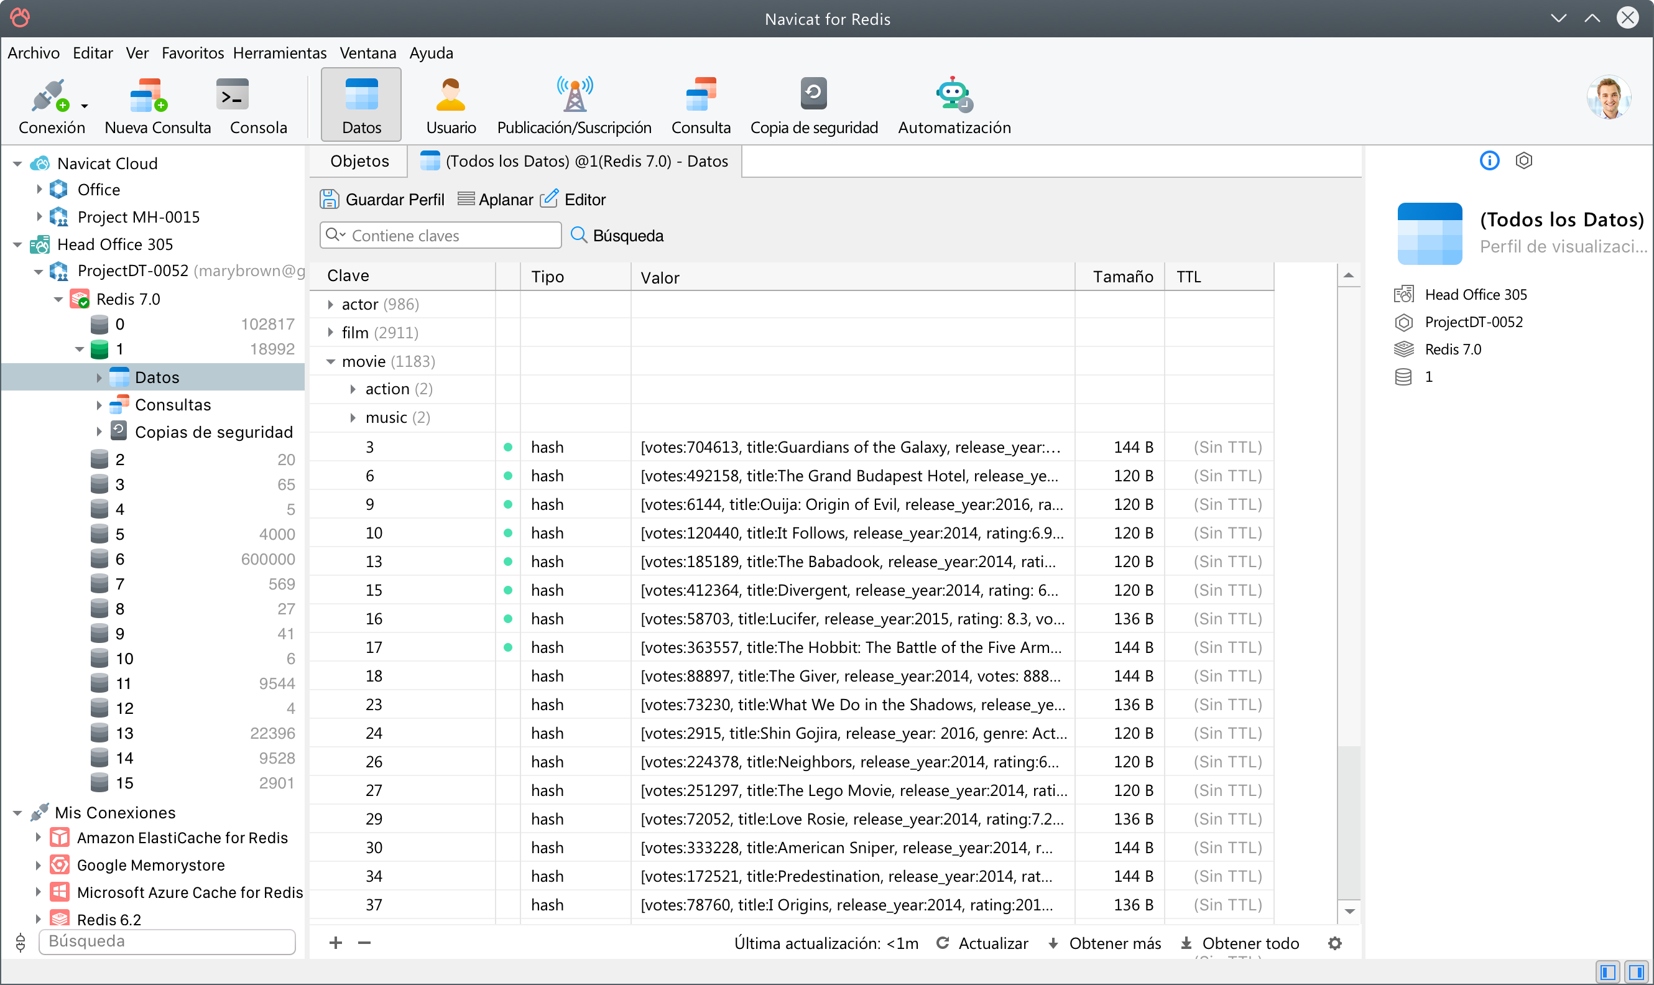Collapse the Redis 7.0 connection node
Screen dimensions: 1654x985
coord(58,299)
